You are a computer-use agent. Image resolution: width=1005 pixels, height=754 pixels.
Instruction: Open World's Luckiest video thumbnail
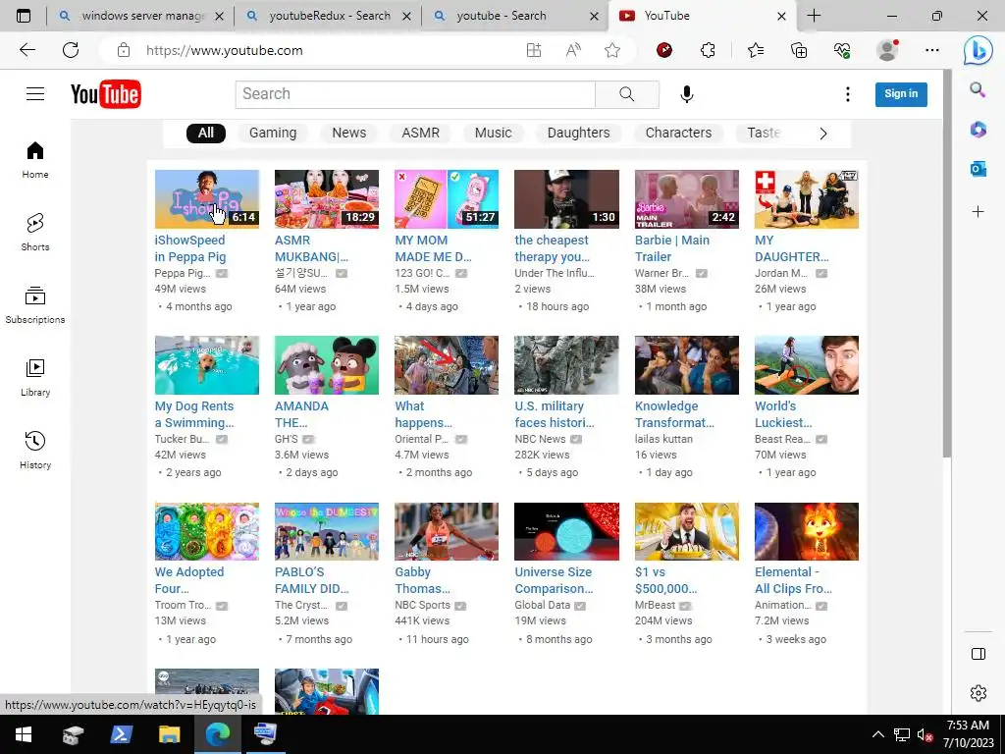(x=807, y=365)
